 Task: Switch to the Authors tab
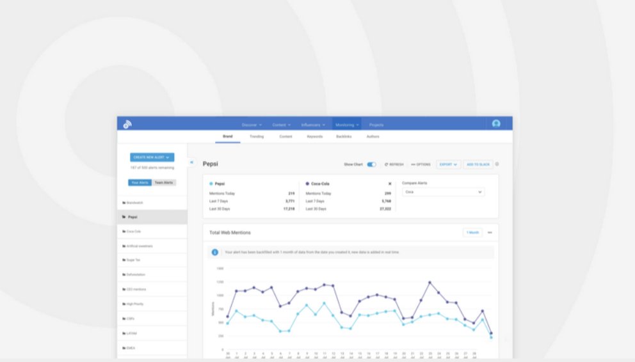click(x=373, y=137)
